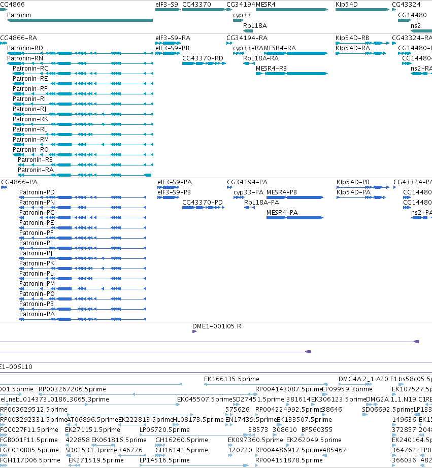This screenshot has height=468, width=432.
Task: Select the RP003267206.5prime EST label
Action: pos(72,389)
